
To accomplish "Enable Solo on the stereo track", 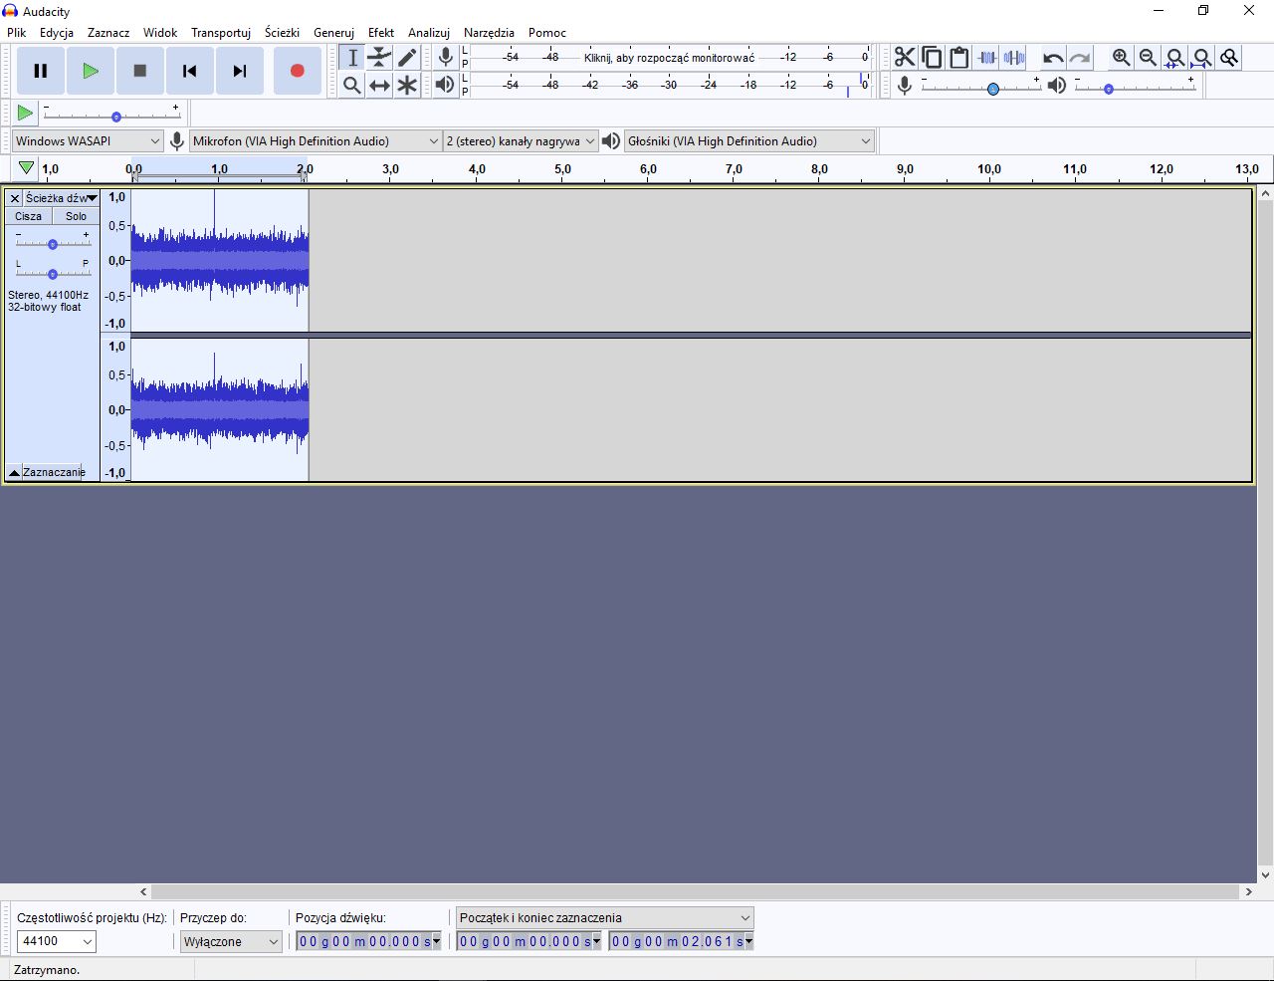I will click(76, 216).
